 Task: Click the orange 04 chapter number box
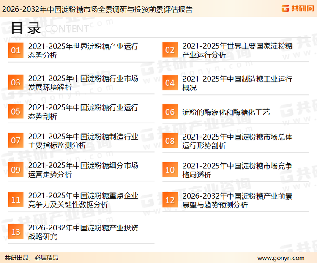(170, 83)
